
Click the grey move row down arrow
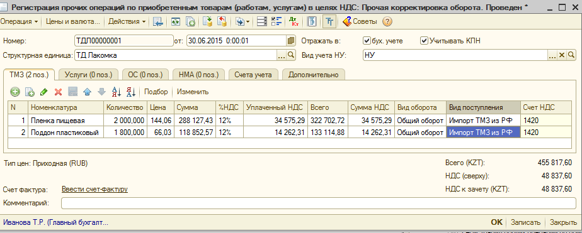pos(101,92)
